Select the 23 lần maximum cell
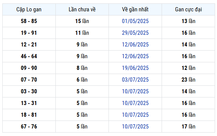 coord(188,80)
